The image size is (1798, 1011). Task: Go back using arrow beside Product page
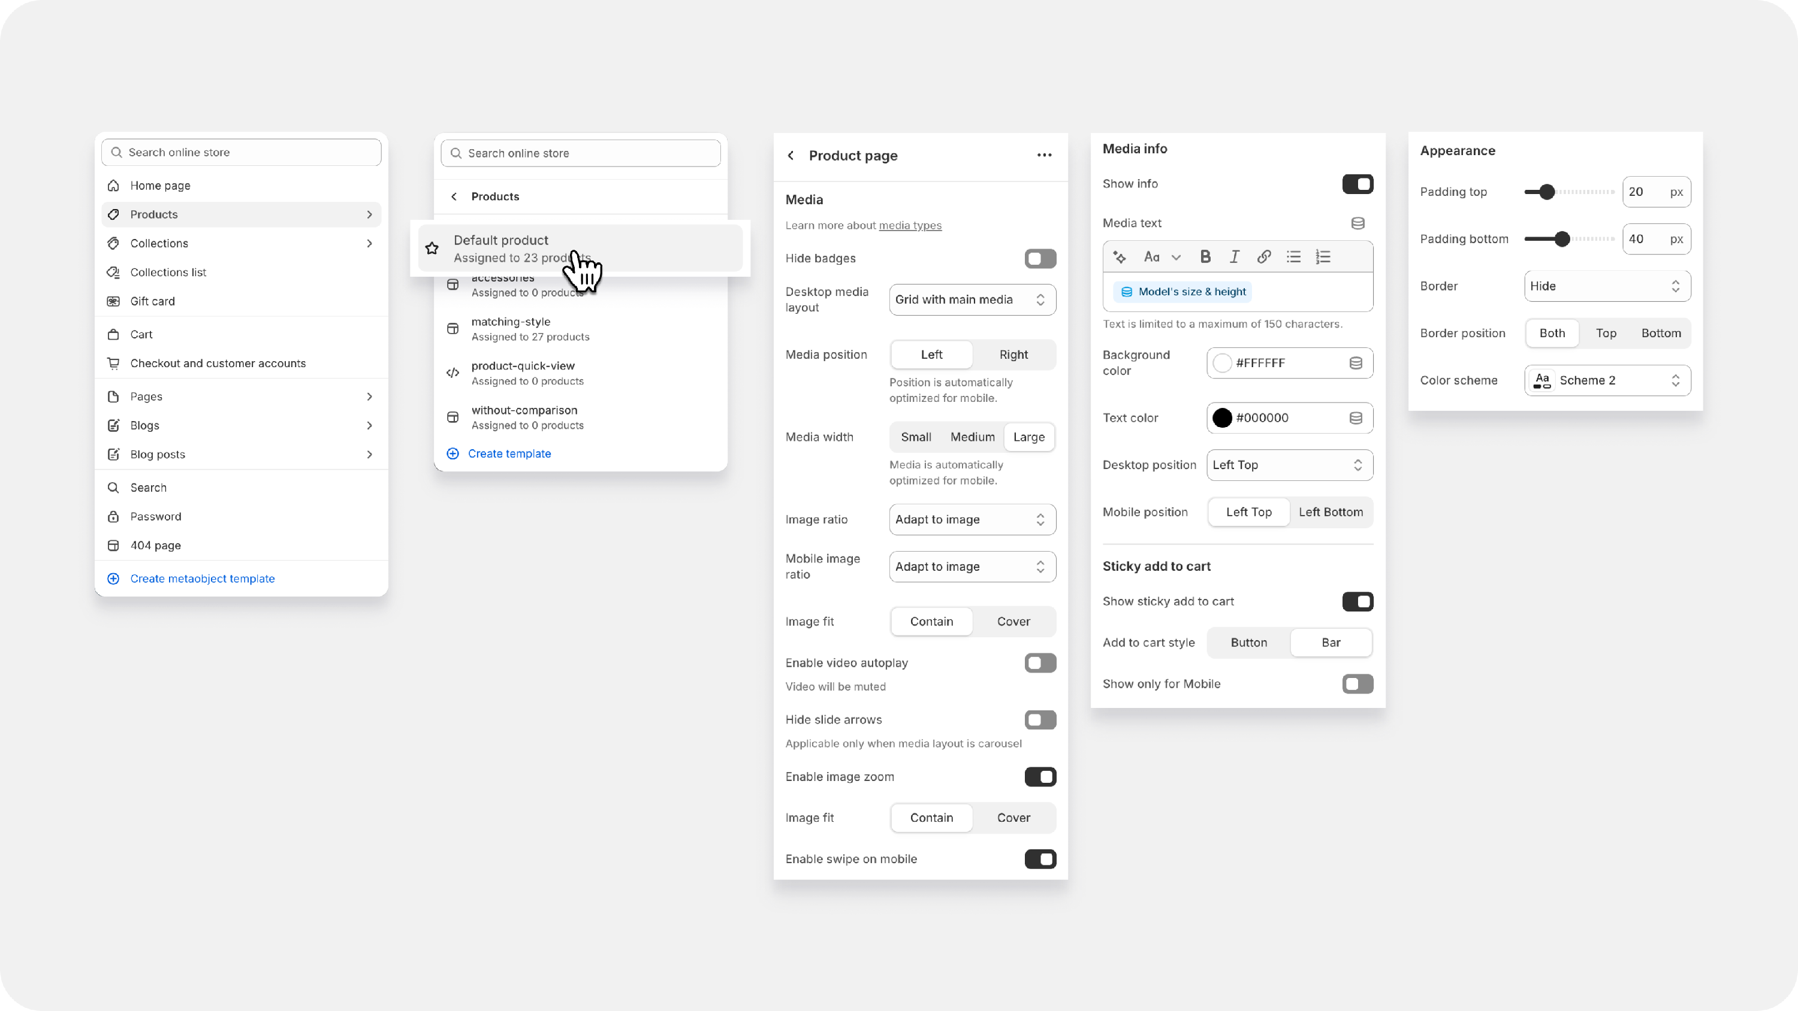click(791, 156)
